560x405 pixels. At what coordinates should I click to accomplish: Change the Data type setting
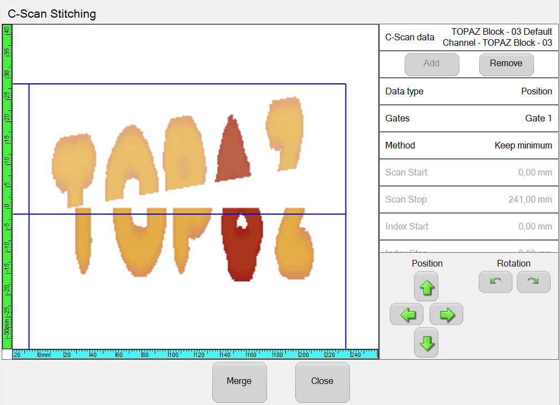(469, 91)
